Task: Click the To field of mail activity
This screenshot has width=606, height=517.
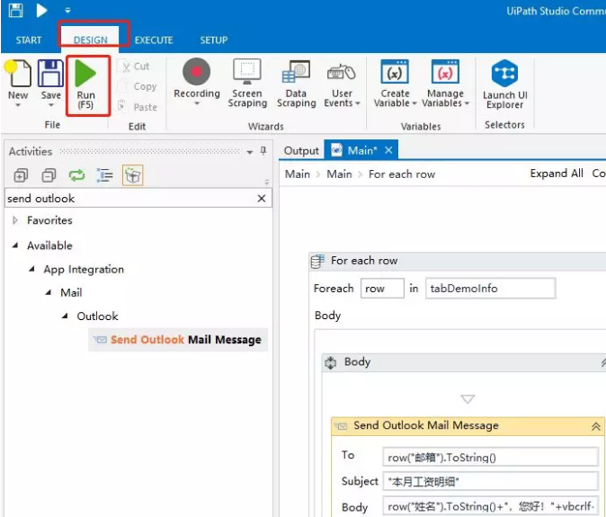Action: tap(490, 458)
